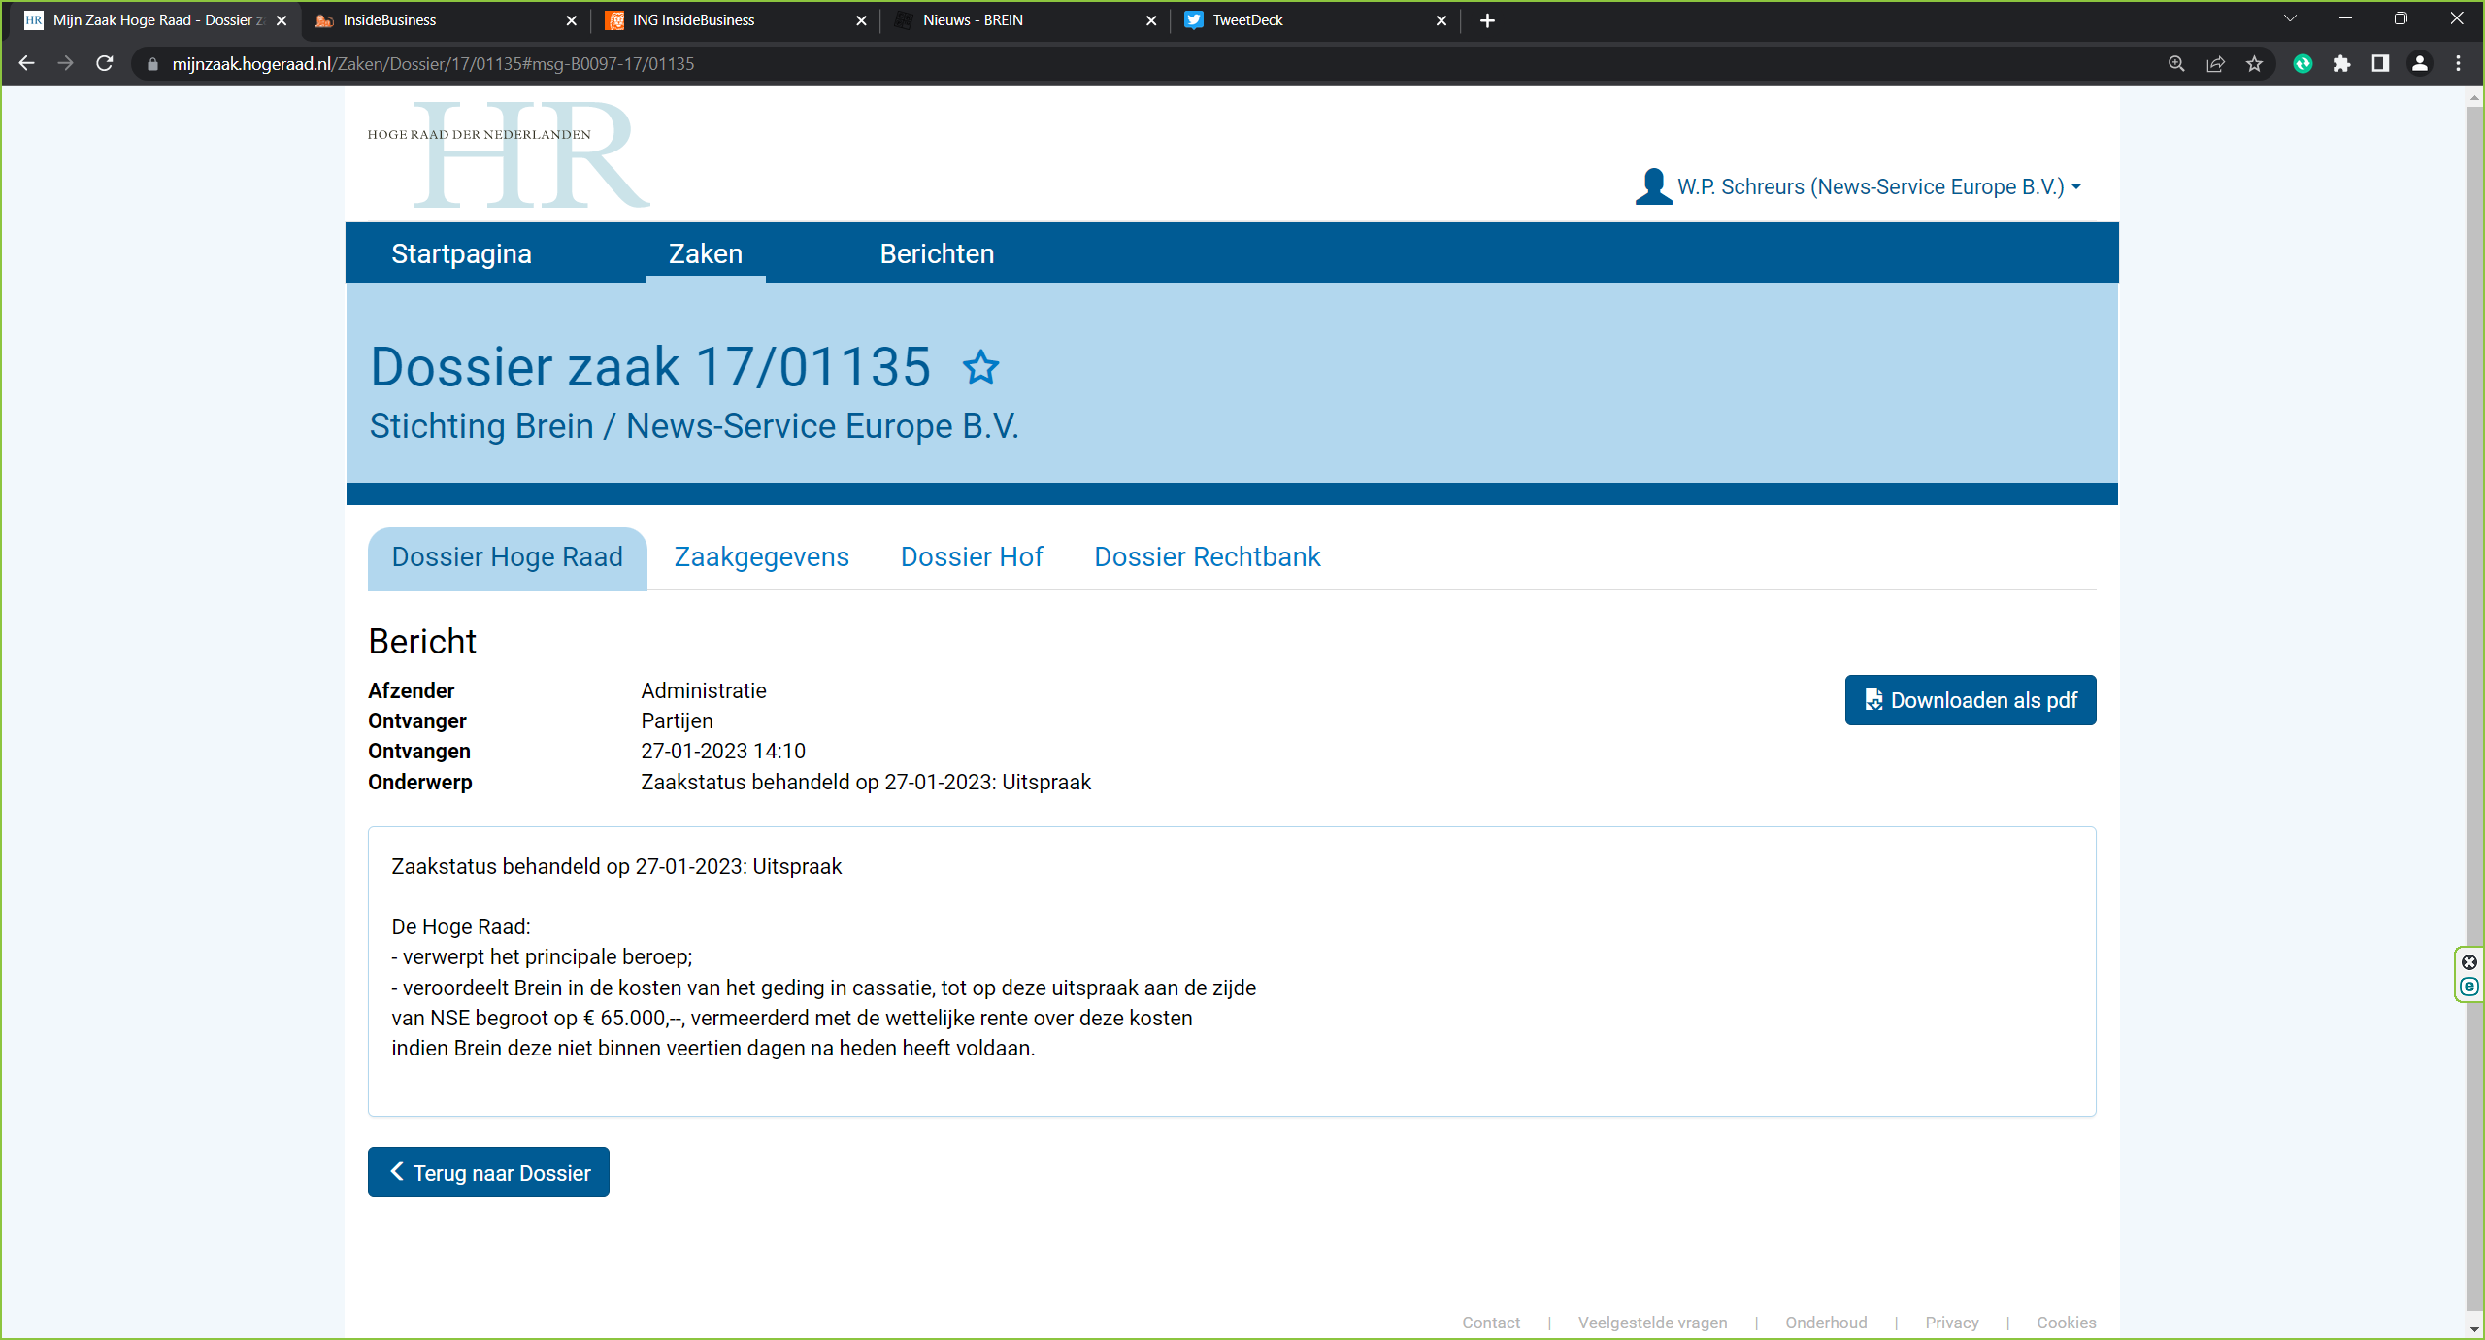Open the W.P. Schreurs user account menu

1858,186
